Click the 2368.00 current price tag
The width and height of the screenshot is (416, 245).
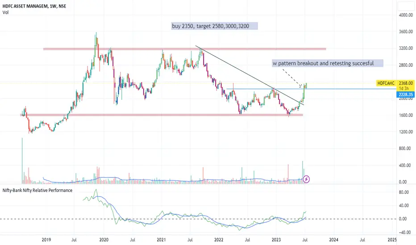(x=406, y=83)
